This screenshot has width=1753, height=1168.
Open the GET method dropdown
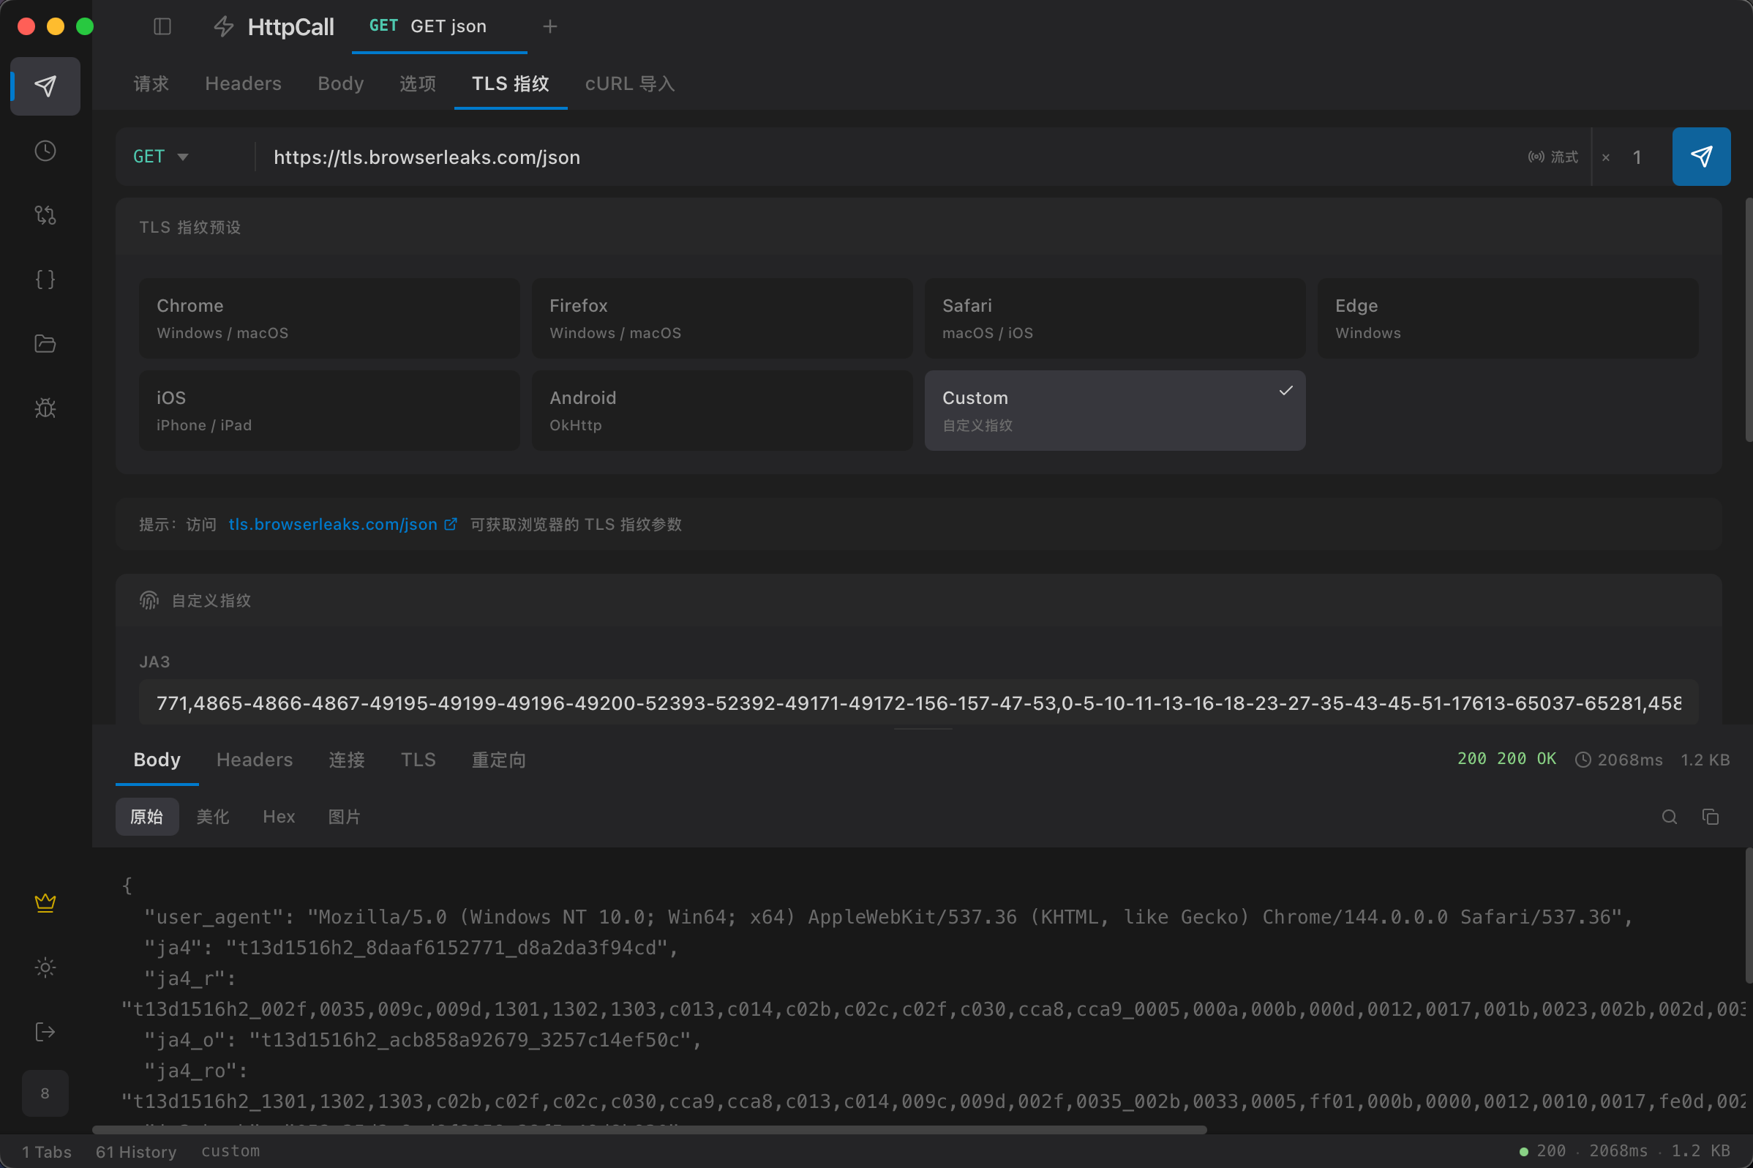(x=161, y=157)
